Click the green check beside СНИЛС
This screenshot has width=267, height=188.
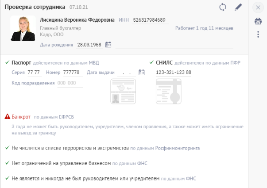151,62
